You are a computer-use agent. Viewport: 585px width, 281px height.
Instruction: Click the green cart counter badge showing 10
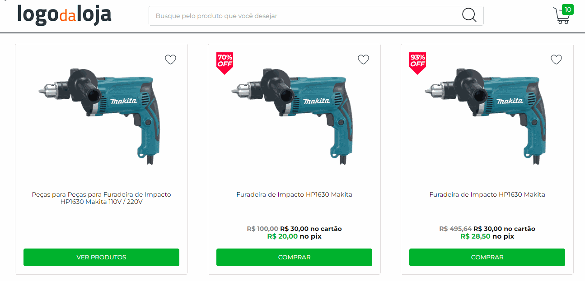click(568, 9)
